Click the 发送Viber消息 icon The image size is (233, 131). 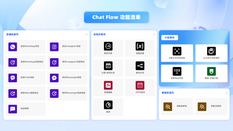13,78
